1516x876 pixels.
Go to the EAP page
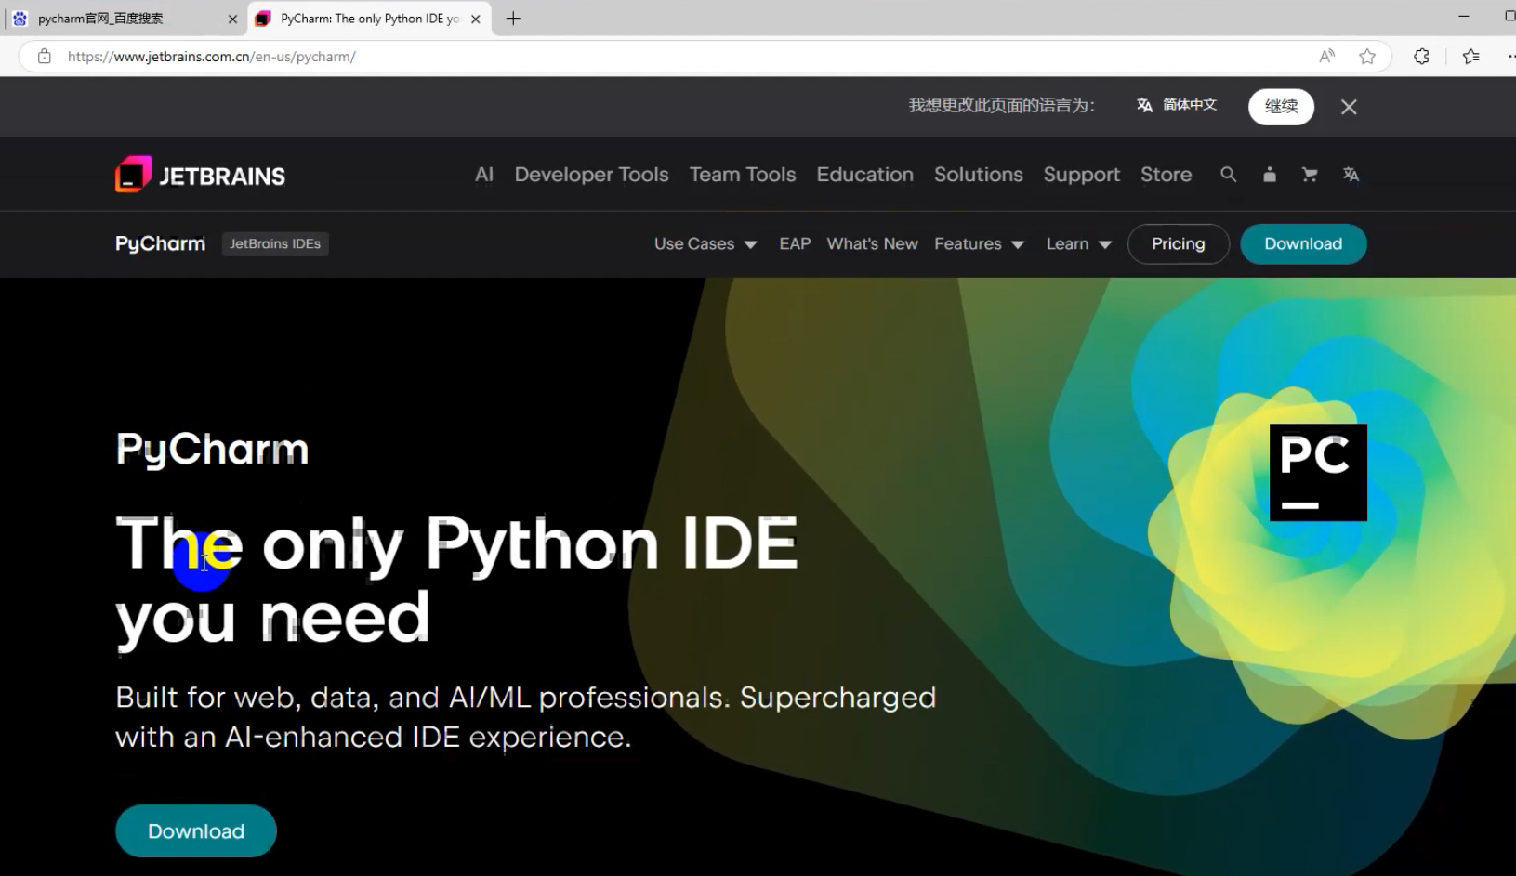(x=795, y=243)
